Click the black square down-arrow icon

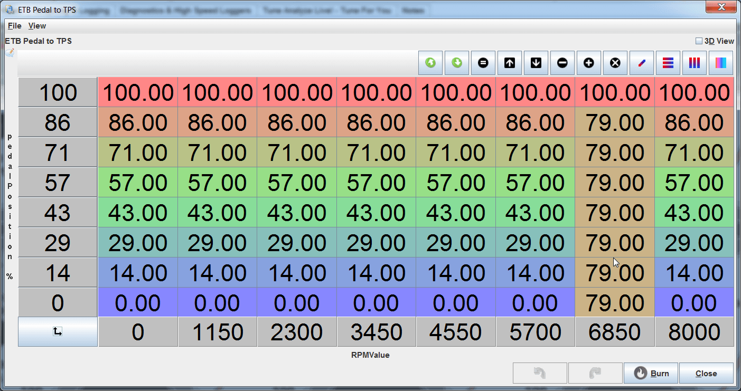click(x=536, y=63)
